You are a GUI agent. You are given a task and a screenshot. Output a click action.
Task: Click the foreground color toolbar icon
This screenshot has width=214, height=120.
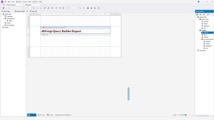pyautogui.click(x=45, y=8)
